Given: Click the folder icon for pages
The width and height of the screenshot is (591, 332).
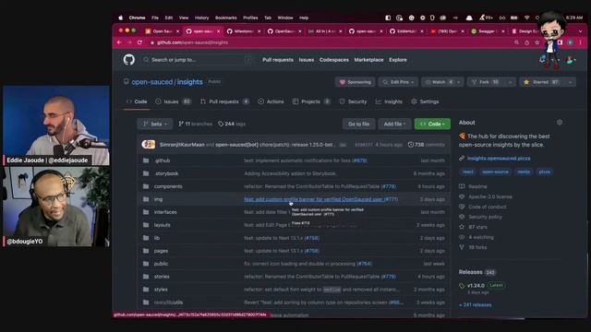Looking at the screenshot, I should (146, 251).
